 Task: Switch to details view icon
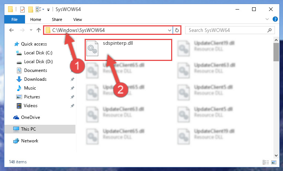tap(266, 162)
